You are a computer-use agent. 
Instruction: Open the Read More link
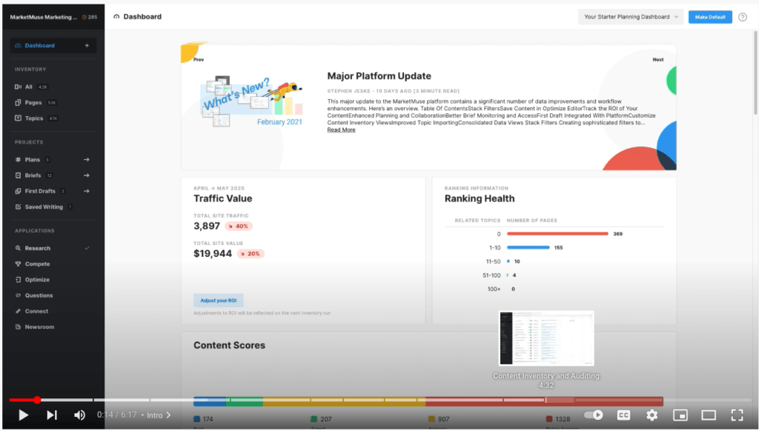pyautogui.click(x=341, y=130)
